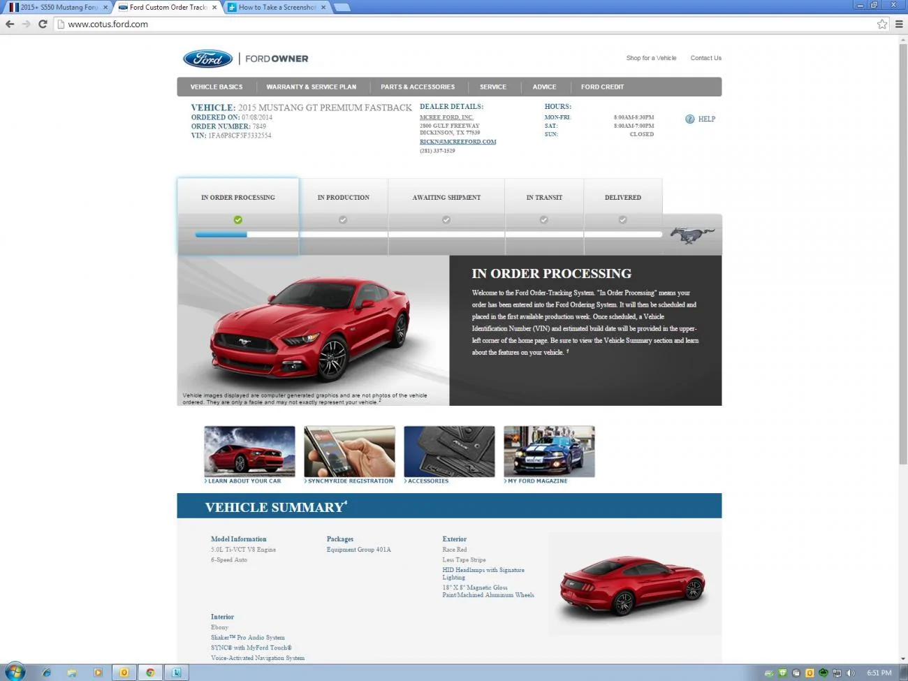This screenshot has width=908, height=681.
Task: Open the McRee Ford, Inc. dealer link
Action: click(446, 117)
